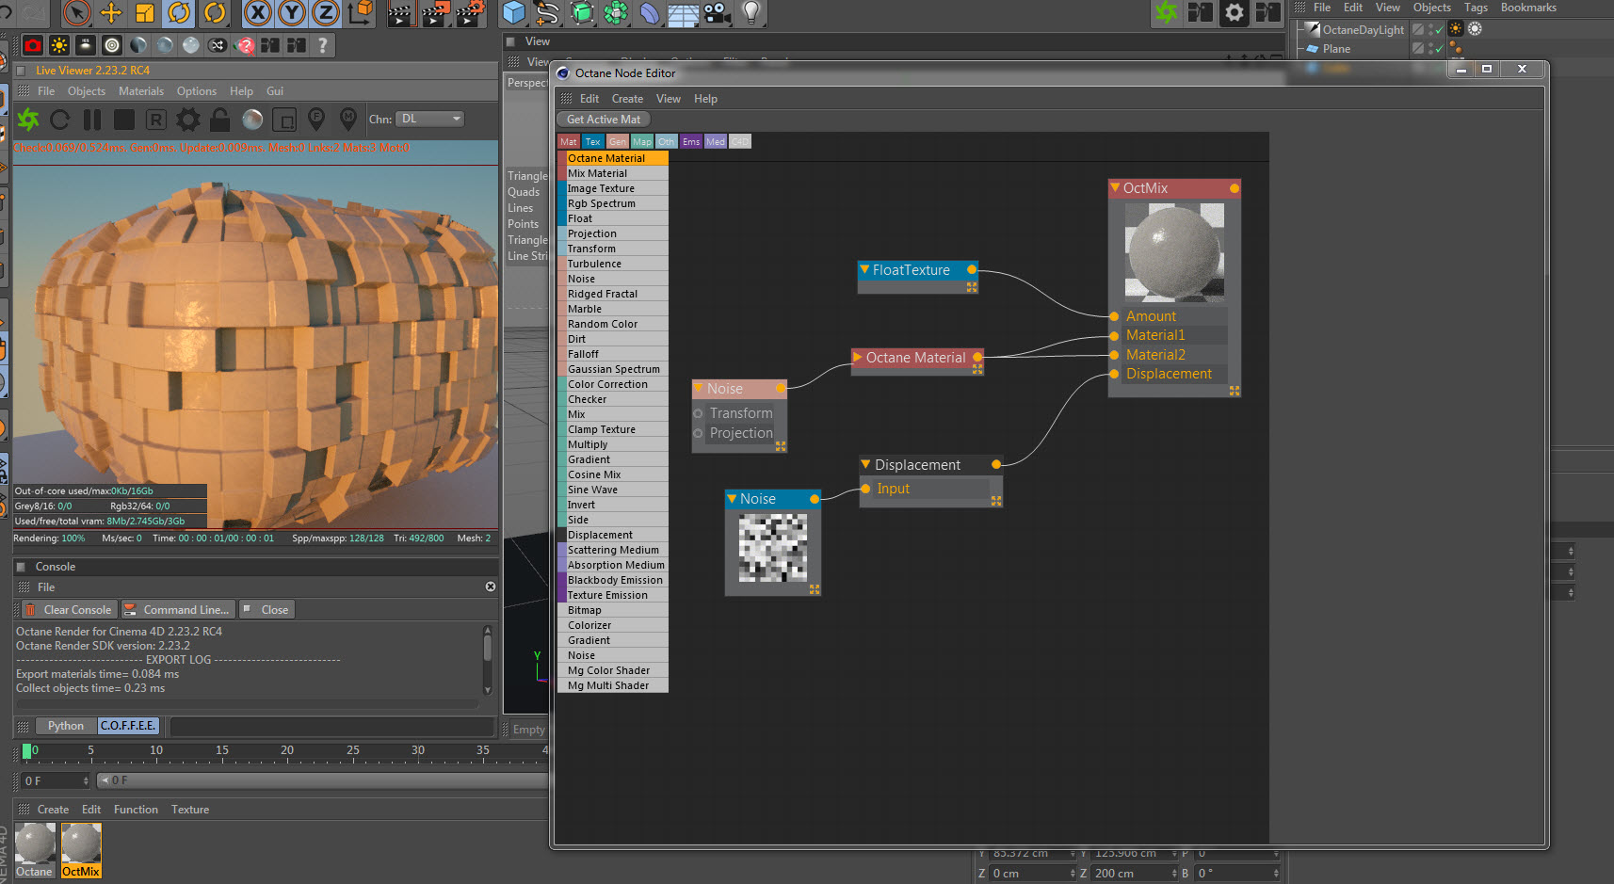The width and height of the screenshot is (1614, 884).
Task: Open the Function menu in material manager
Action: pos(137,810)
